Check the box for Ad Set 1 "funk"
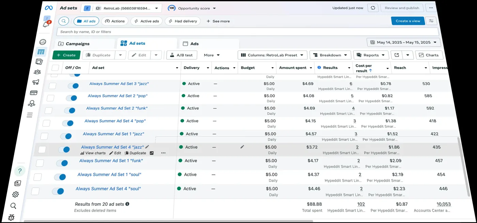The height and width of the screenshot is (223, 477). [x=40, y=163]
